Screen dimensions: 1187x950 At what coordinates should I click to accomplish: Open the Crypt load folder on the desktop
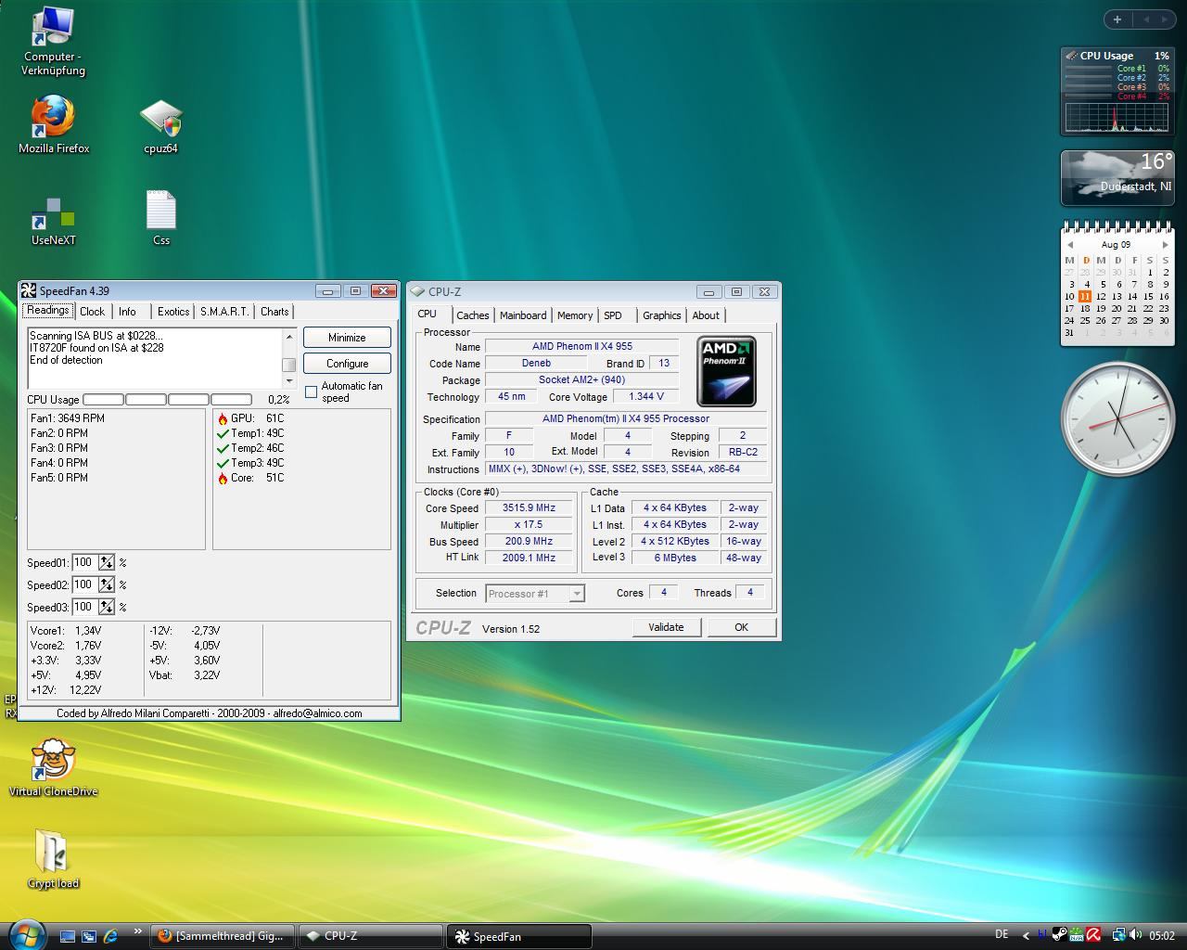[x=53, y=859]
